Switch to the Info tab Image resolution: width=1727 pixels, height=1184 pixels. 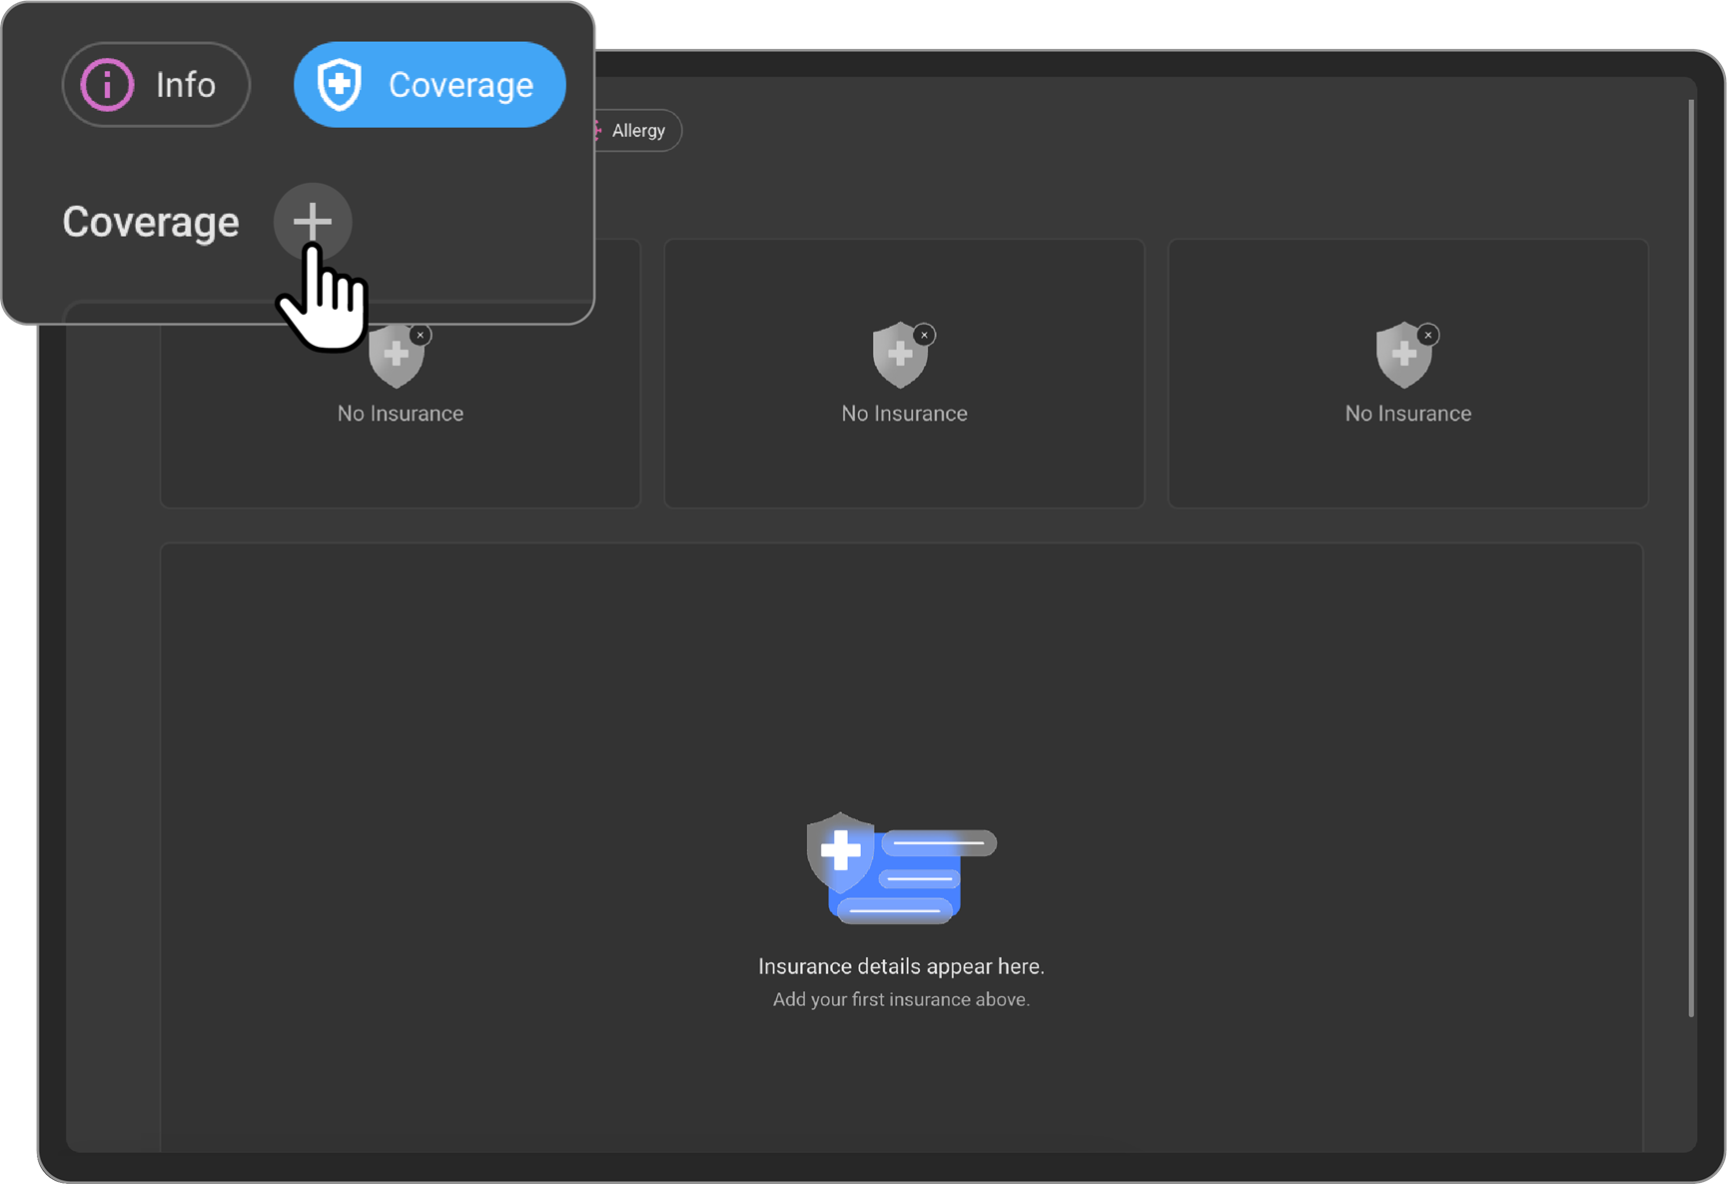[156, 85]
